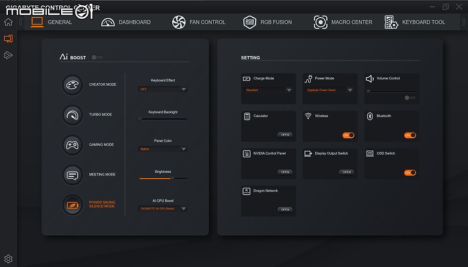The width and height of the screenshot is (468, 267).
Task: Open the paper-plane update sidebar icon
Action: [x=8, y=55]
